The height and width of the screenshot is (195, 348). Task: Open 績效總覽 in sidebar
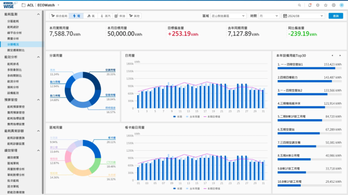pyautogui.click(x=13, y=157)
